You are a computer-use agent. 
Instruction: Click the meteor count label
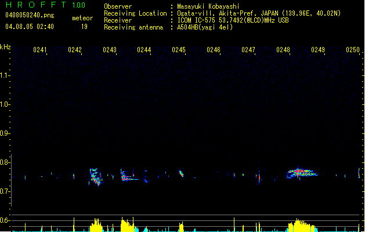pos(82,18)
